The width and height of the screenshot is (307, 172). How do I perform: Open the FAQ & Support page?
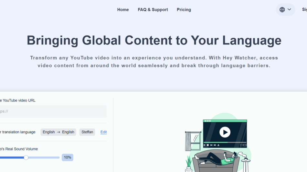(x=153, y=10)
